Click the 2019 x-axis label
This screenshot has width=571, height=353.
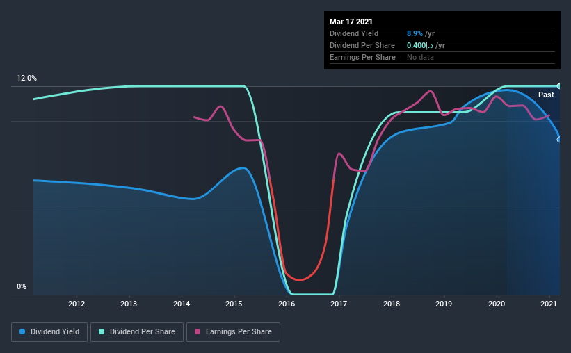444,304
